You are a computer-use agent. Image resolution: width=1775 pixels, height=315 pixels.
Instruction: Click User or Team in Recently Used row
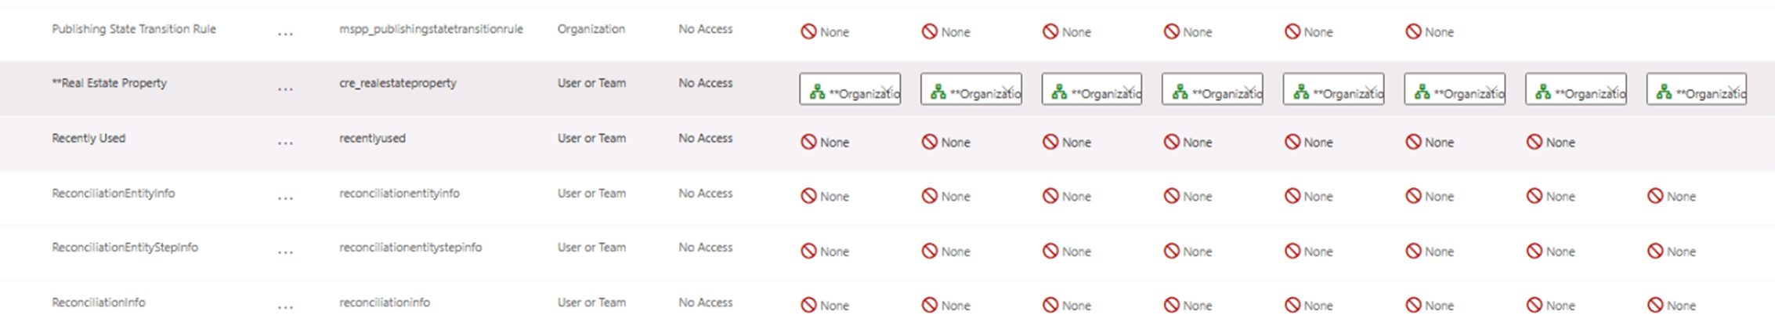tap(591, 138)
